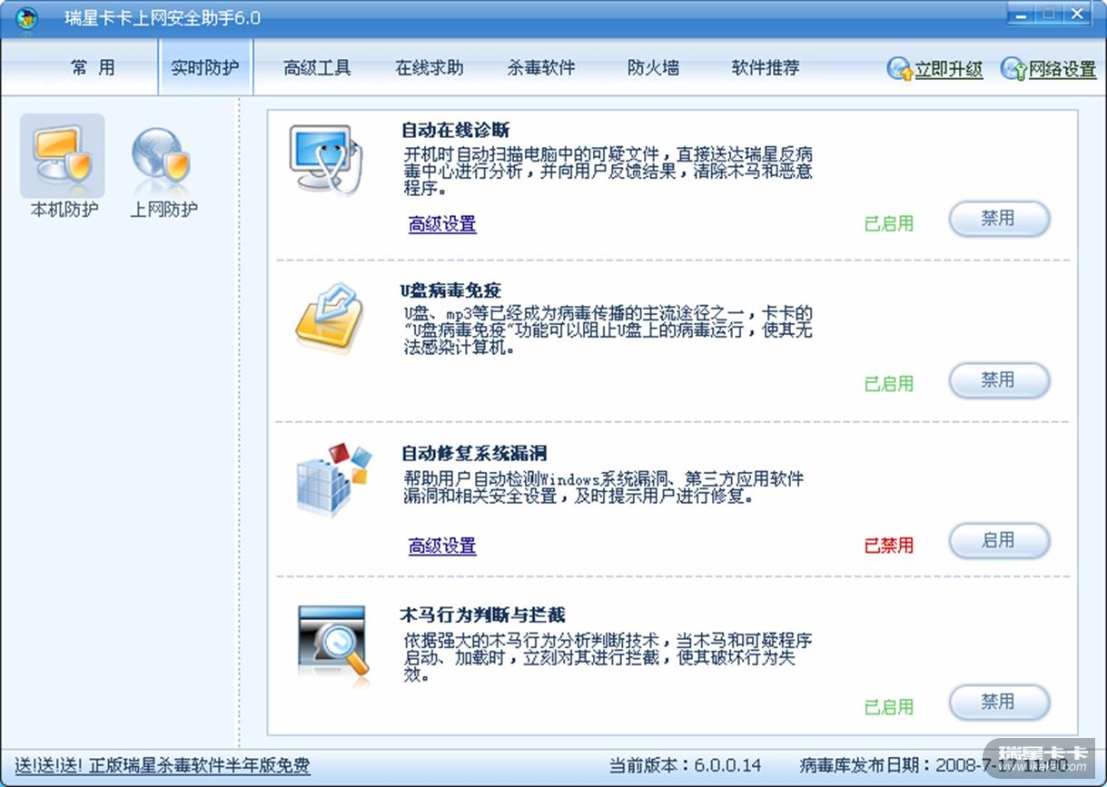The height and width of the screenshot is (787, 1107).
Task: Open the 杀毒软件 tab
Action: pos(541,68)
